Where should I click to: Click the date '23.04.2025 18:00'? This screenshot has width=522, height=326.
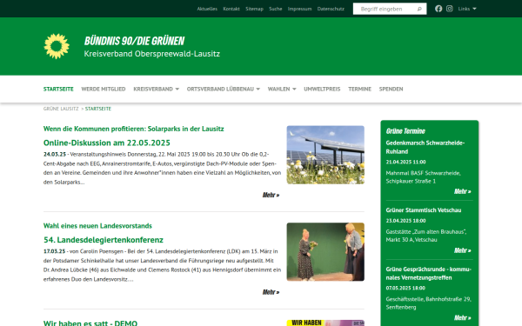pos(405,221)
